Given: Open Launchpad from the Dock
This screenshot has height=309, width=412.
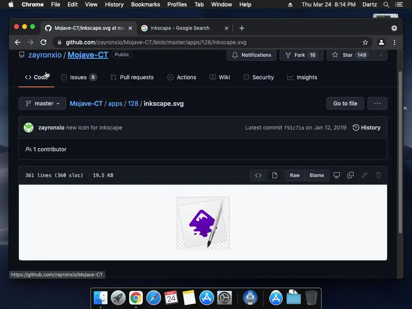Looking at the screenshot, I should tap(118, 298).
